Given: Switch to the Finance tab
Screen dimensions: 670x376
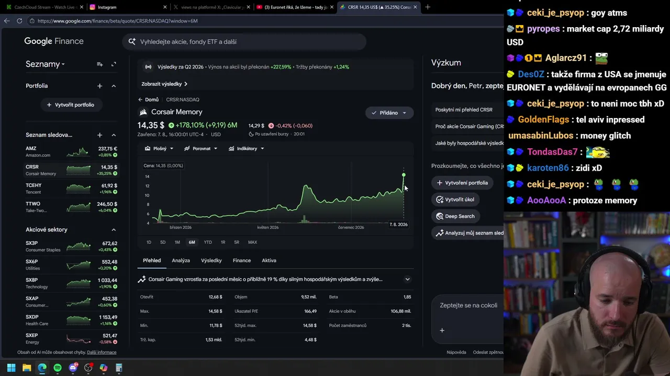Looking at the screenshot, I should coord(242,260).
